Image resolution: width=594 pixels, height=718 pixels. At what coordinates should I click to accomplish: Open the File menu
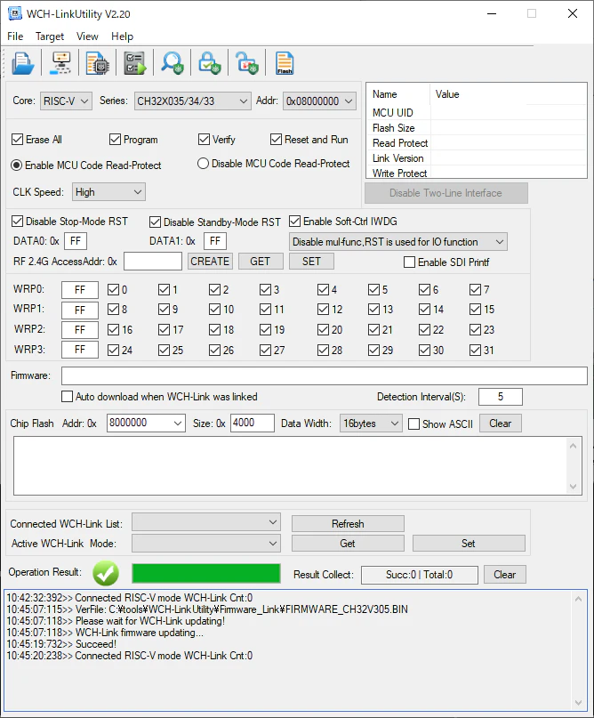pos(15,36)
